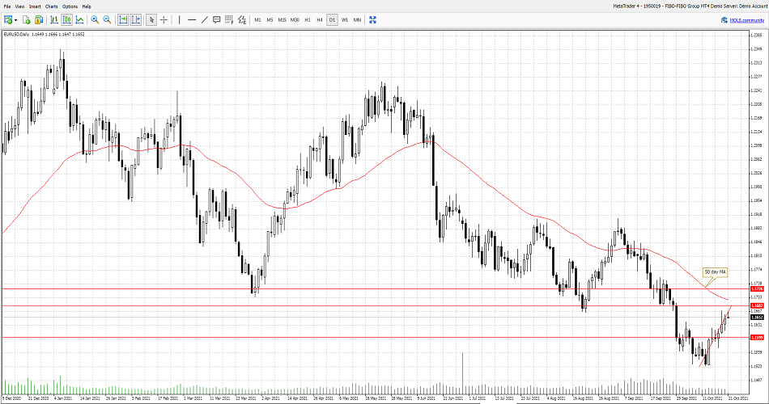Zoom in on the chart
The image size is (769, 404).
coord(95,19)
